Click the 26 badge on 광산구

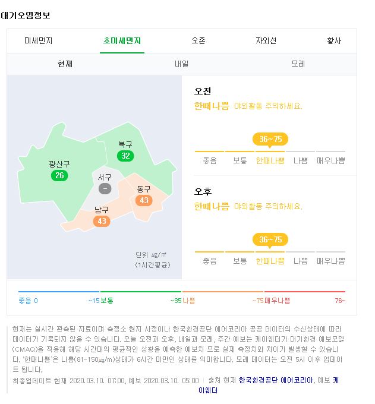pos(59,175)
